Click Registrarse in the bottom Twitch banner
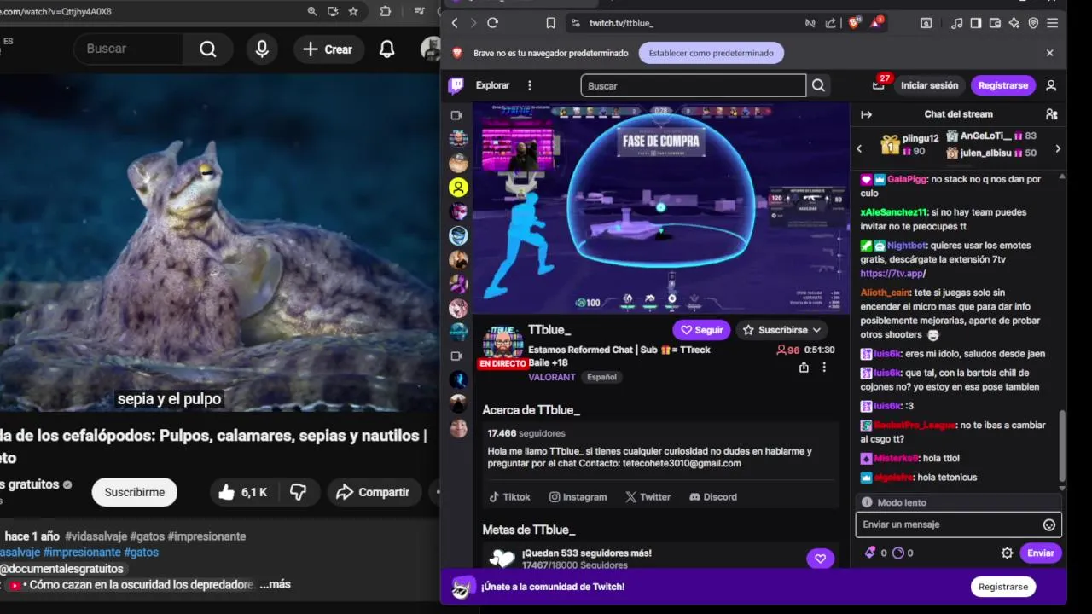Viewport: 1092px width, 614px height. click(x=1003, y=587)
